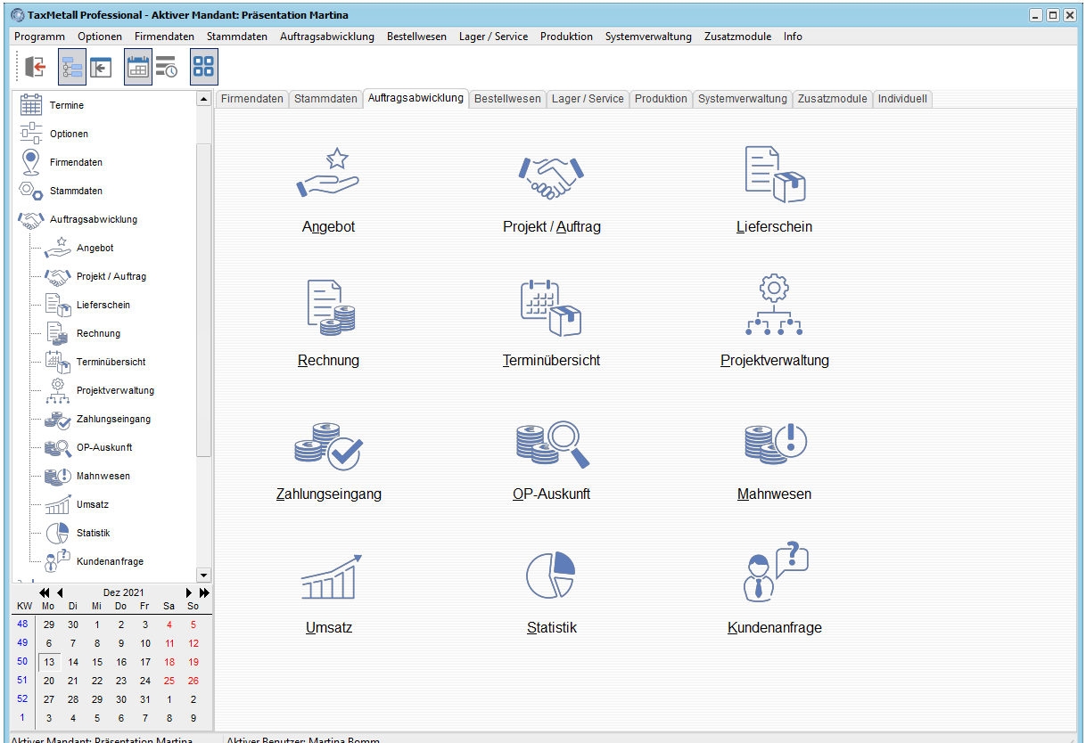Open the Terminübersicht calendar tile
This screenshot has height=743, width=1086.
[x=551, y=324]
